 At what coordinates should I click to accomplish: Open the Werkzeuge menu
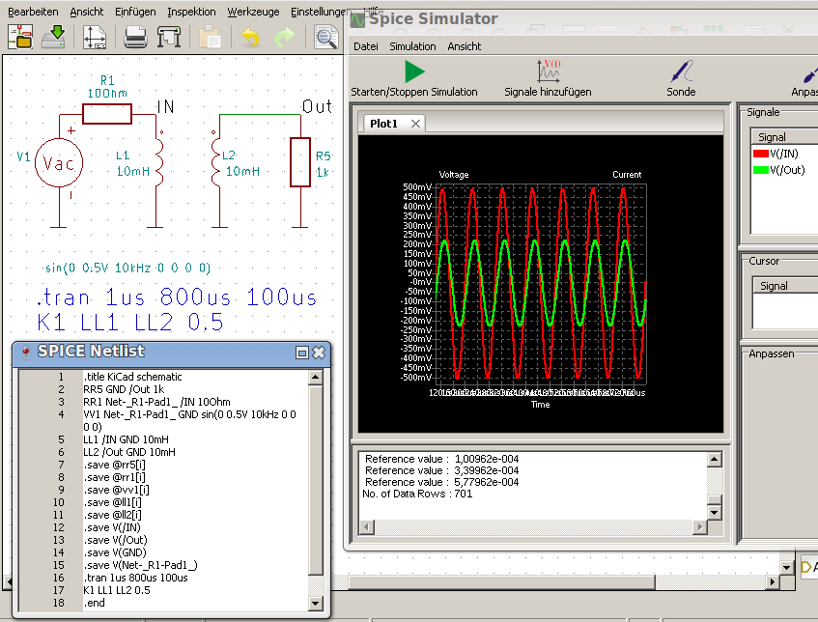[x=253, y=12]
